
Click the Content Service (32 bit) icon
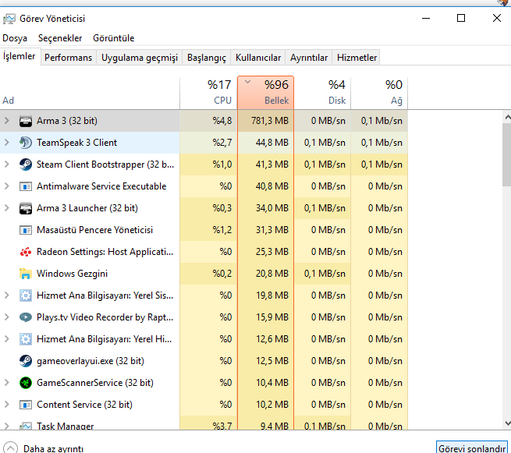pyautogui.click(x=26, y=405)
